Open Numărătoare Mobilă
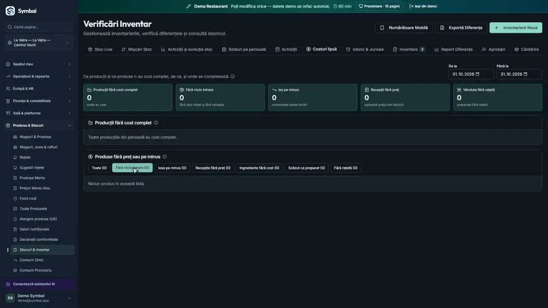Image resolution: width=548 pixels, height=308 pixels. coord(404,28)
